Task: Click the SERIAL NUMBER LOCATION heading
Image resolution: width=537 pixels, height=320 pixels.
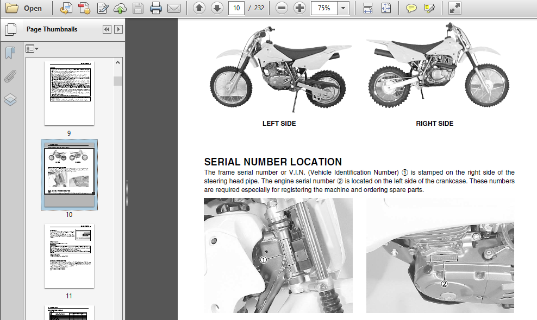Action: [x=273, y=162]
